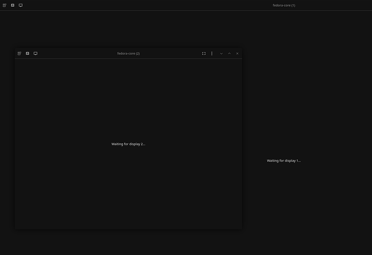Viewport: 372px width, 255px height.
Task: Click the monitor icon in fedora-core (2) window
Action: pos(35,53)
